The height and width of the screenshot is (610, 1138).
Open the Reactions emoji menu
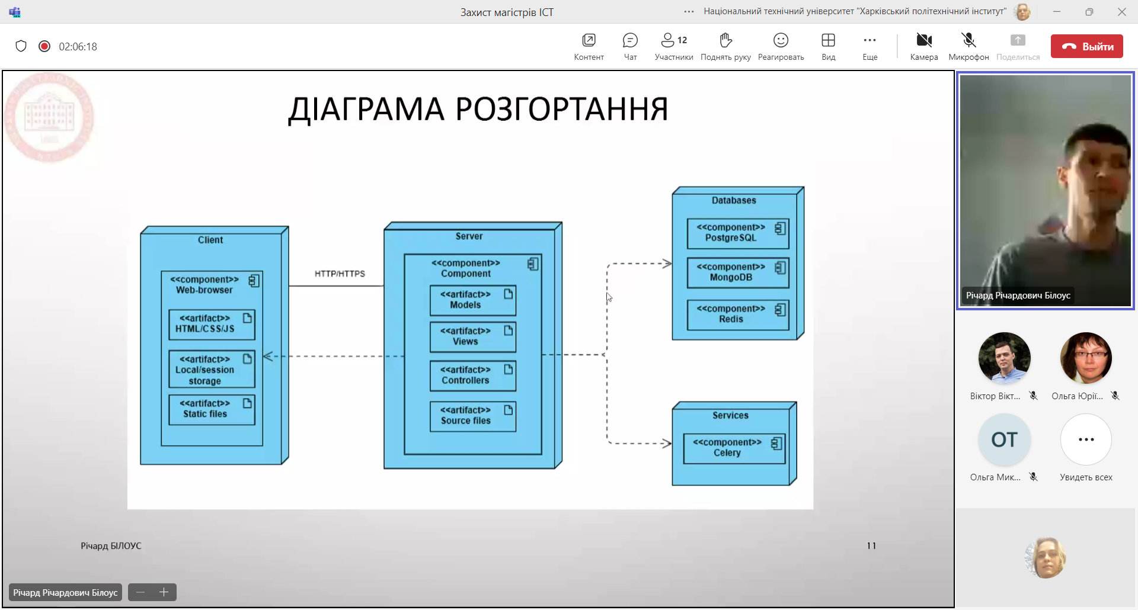pos(781,46)
